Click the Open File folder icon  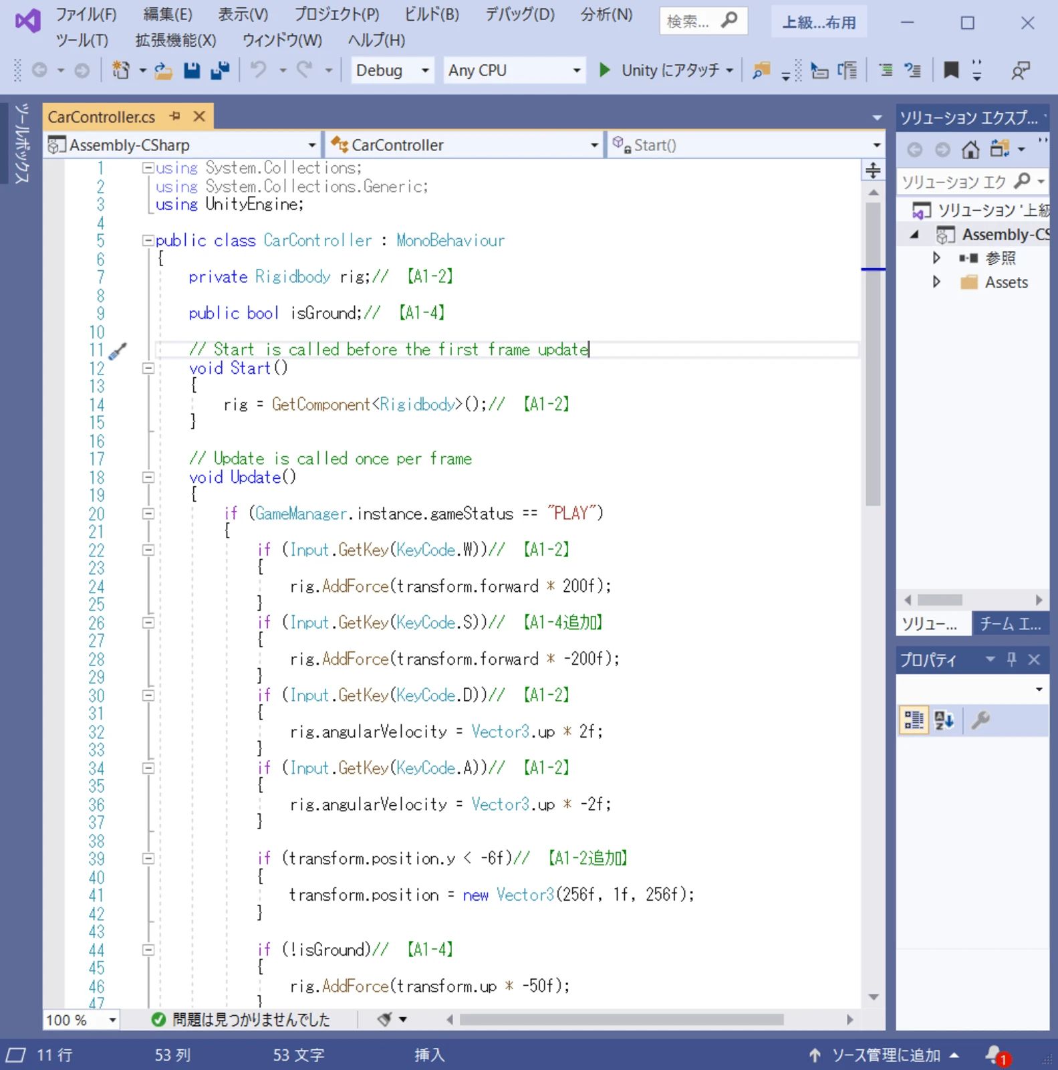[x=163, y=70]
